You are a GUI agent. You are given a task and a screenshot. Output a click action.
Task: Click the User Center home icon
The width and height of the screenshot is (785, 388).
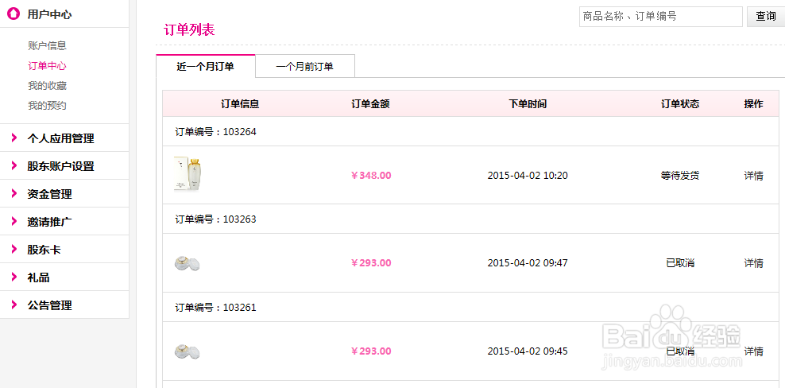pyautogui.click(x=13, y=14)
